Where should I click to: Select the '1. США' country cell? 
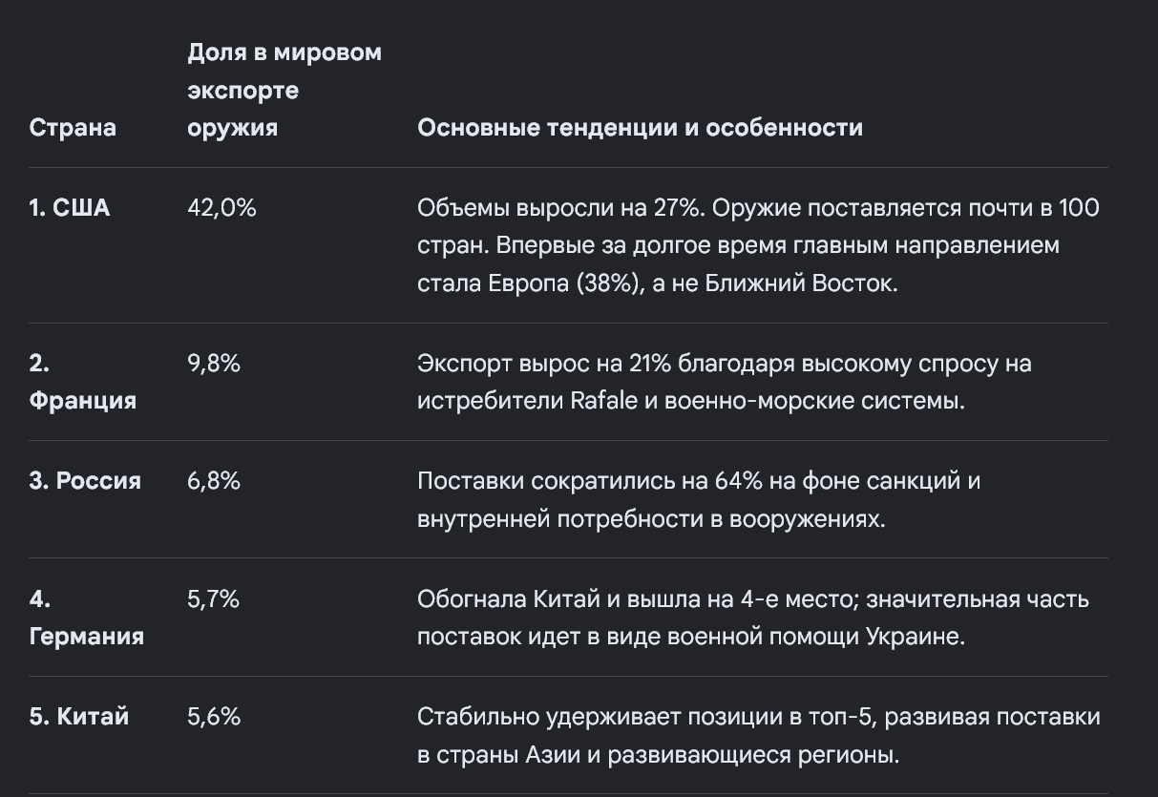click(x=70, y=208)
